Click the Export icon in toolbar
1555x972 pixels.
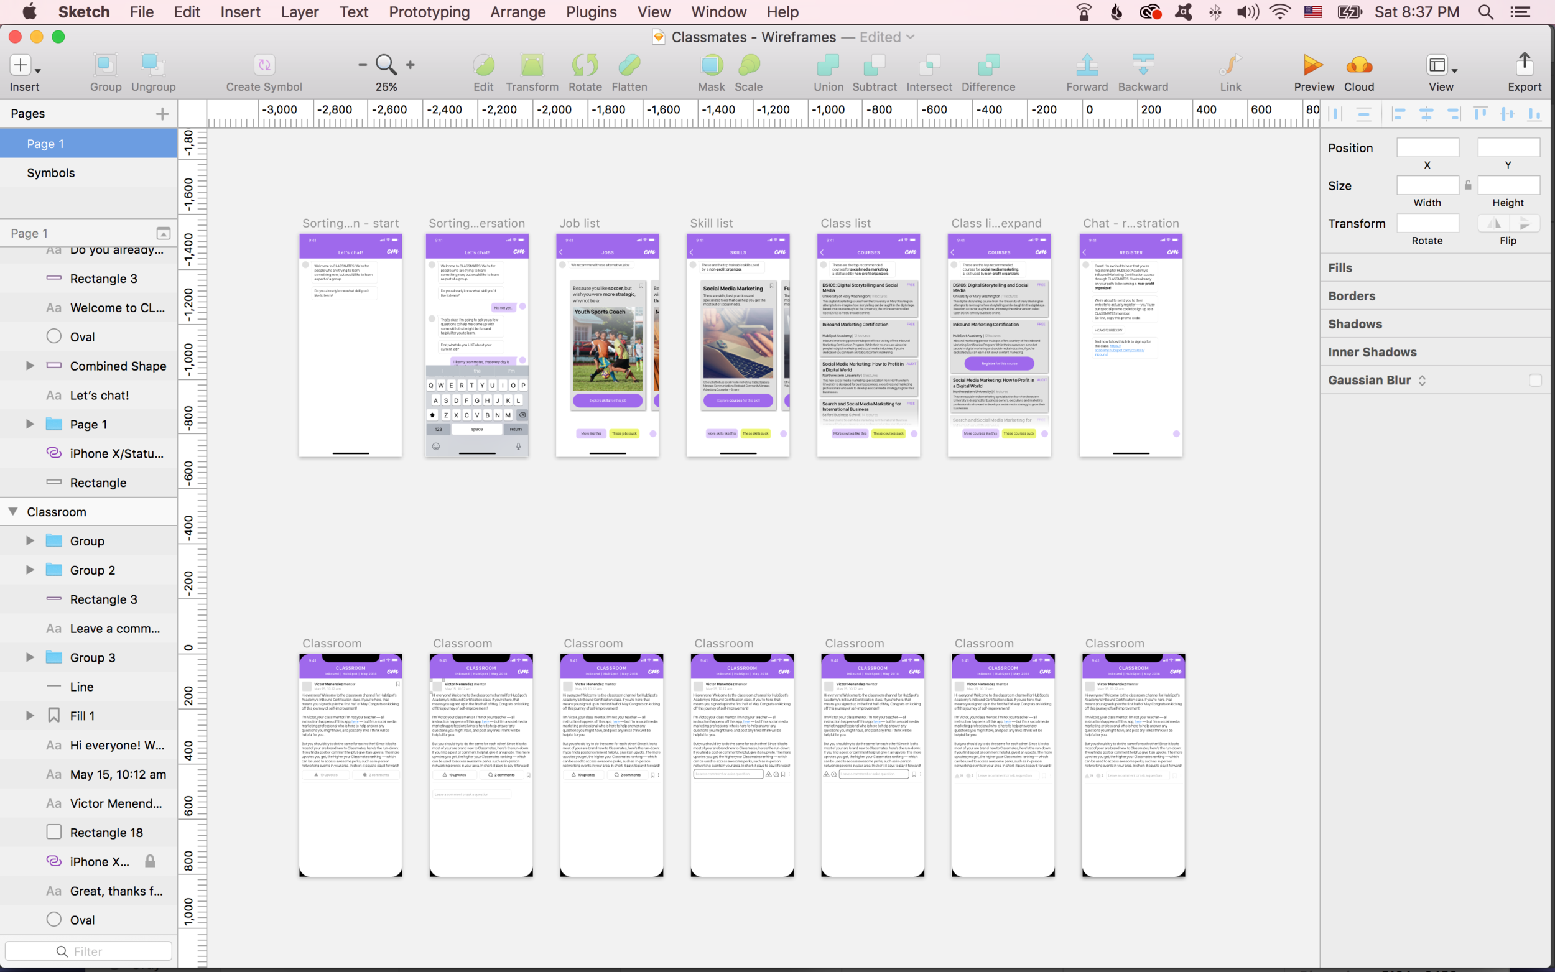coord(1524,65)
